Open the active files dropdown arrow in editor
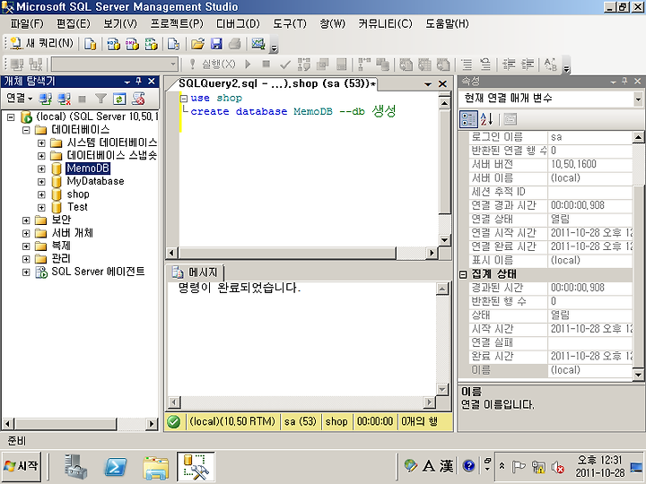The width and height of the screenshot is (646, 484). [x=428, y=84]
